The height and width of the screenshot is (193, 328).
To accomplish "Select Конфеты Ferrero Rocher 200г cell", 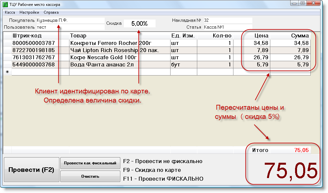I will coord(120,43).
